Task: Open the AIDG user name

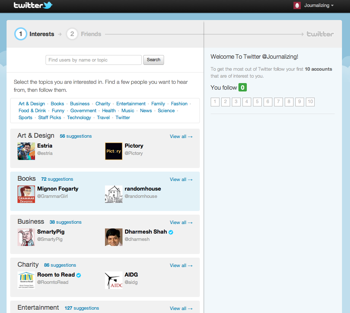Action: click(x=131, y=275)
